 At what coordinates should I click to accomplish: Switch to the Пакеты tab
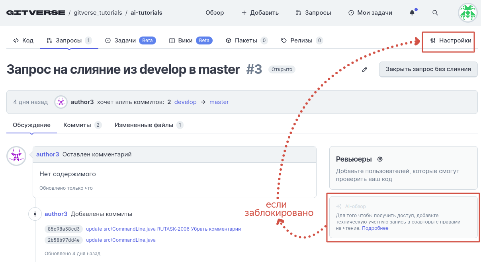pyautogui.click(x=246, y=40)
